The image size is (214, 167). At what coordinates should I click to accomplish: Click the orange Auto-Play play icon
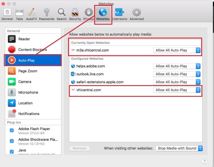tap(12, 60)
